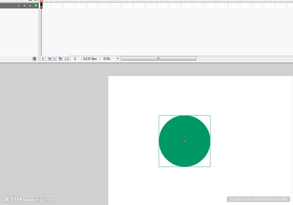The width and height of the screenshot is (293, 205).
Task: Enable Onion Skin mode
Action: pyautogui.click(x=49, y=58)
